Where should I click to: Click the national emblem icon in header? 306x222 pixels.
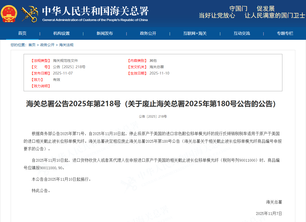(x=9, y=14)
